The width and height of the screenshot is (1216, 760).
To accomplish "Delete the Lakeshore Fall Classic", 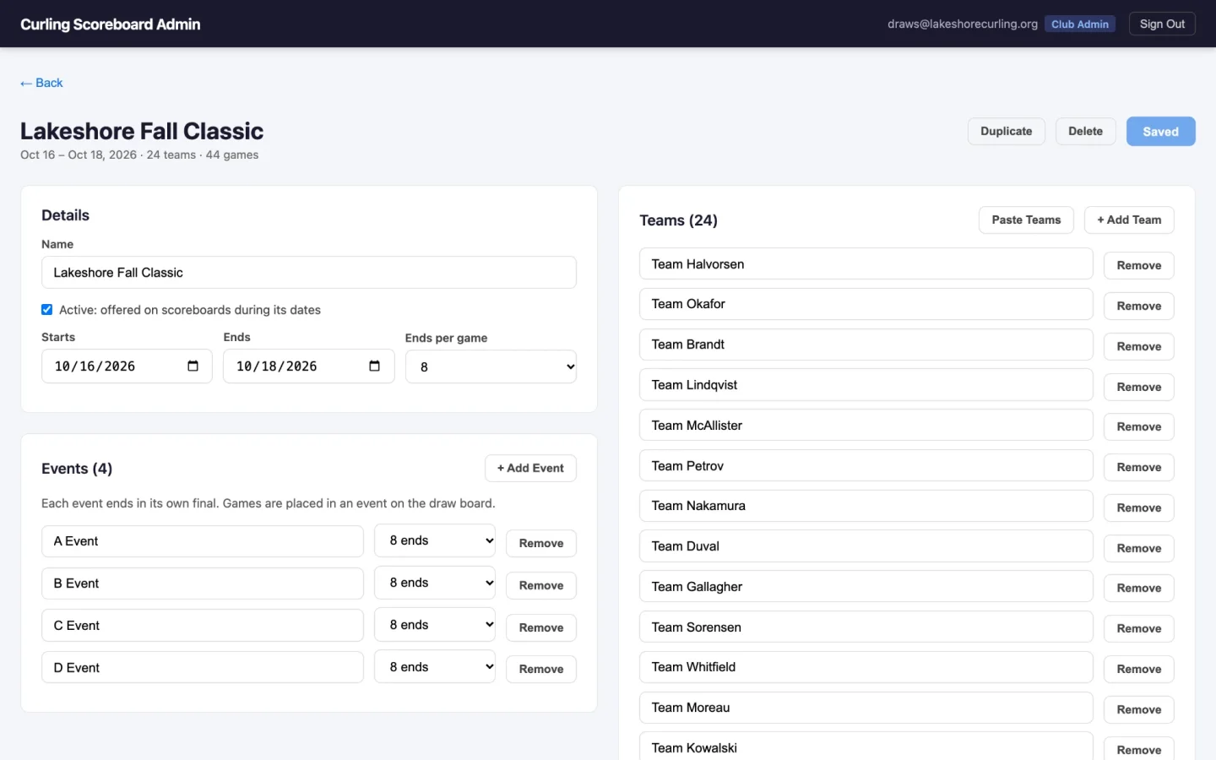I will pos(1085,131).
